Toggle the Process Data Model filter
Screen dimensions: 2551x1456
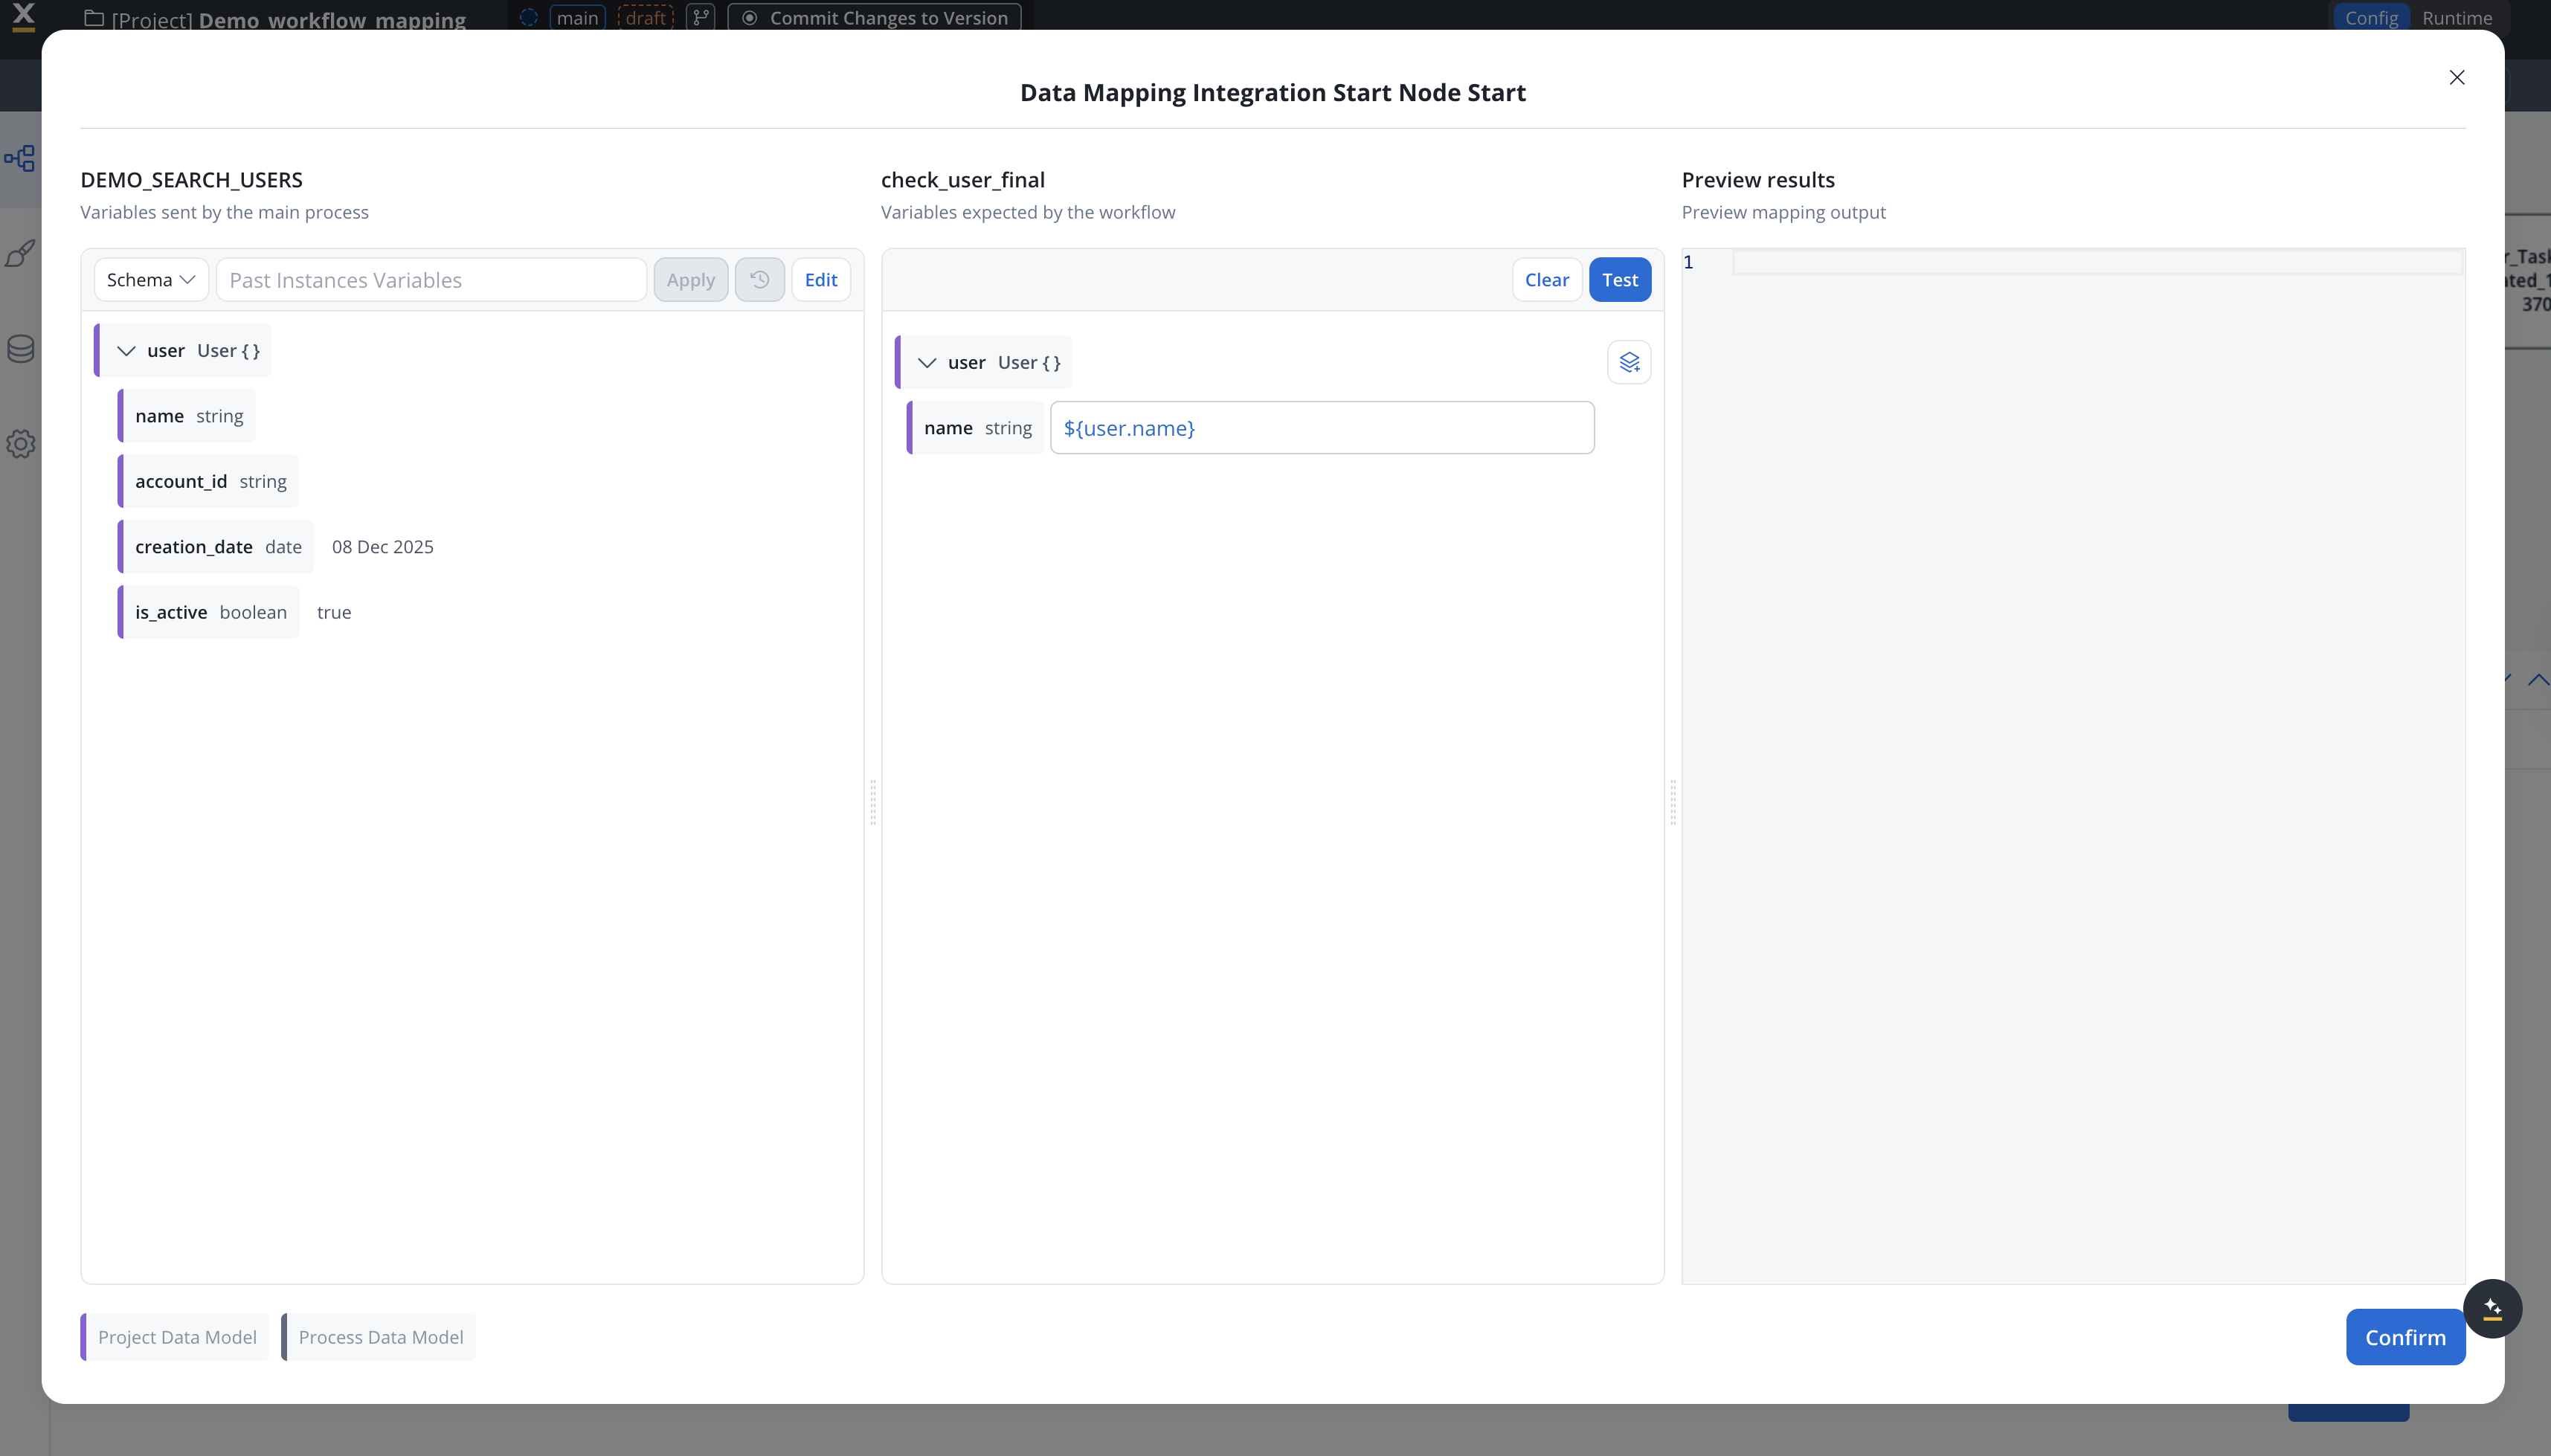pyautogui.click(x=380, y=1337)
